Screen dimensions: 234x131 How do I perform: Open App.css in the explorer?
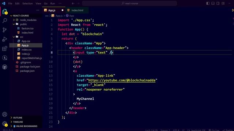pyautogui.click(x=26, y=41)
